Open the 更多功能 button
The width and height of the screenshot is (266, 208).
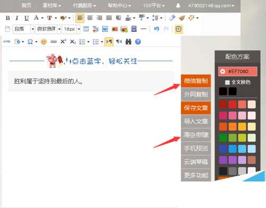196,175
